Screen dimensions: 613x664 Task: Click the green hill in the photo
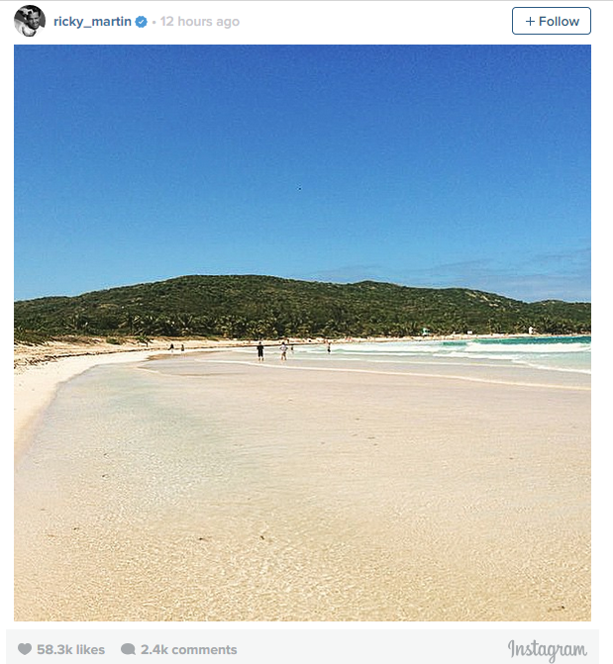click(271, 307)
